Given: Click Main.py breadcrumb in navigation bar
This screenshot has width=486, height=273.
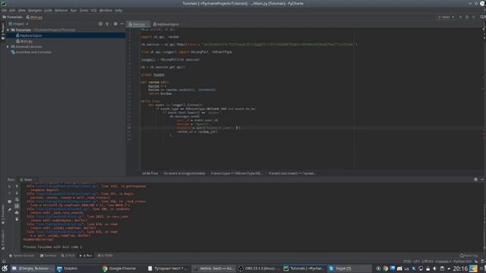Looking at the screenshot, I should click(34, 17).
